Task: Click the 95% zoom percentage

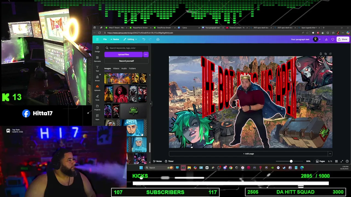Action: [308, 161]
